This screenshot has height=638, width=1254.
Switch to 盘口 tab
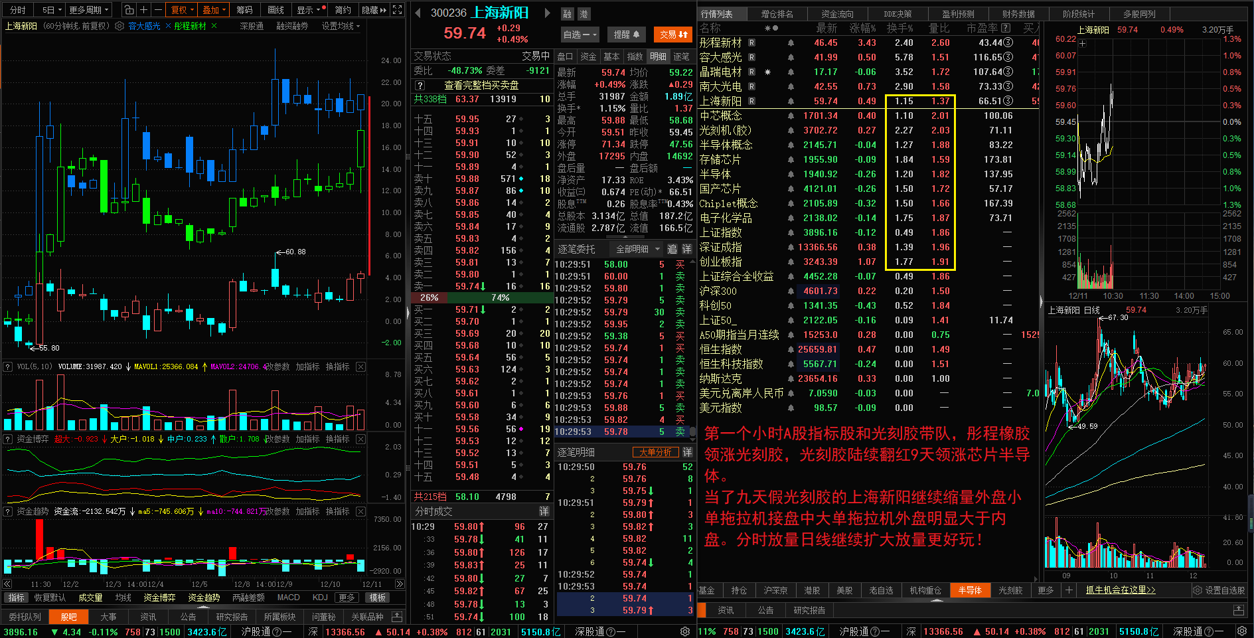(565, 56)
